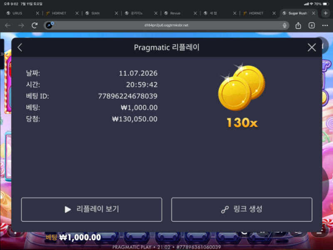The height and width of the screenshot is (250, 333).
Task: Tap the assistant icon in address bar
Action: tap(49, 25)
